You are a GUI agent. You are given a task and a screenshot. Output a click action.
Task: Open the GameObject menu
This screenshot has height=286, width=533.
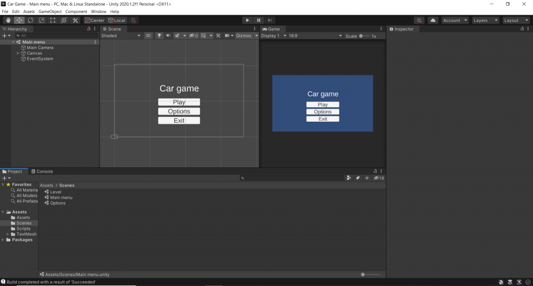pyautogui.click(x=50, y=11)
